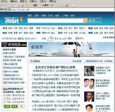The image size is (115, 112).
Task: Open the 购物 navigation link
Action: point(90,28)
